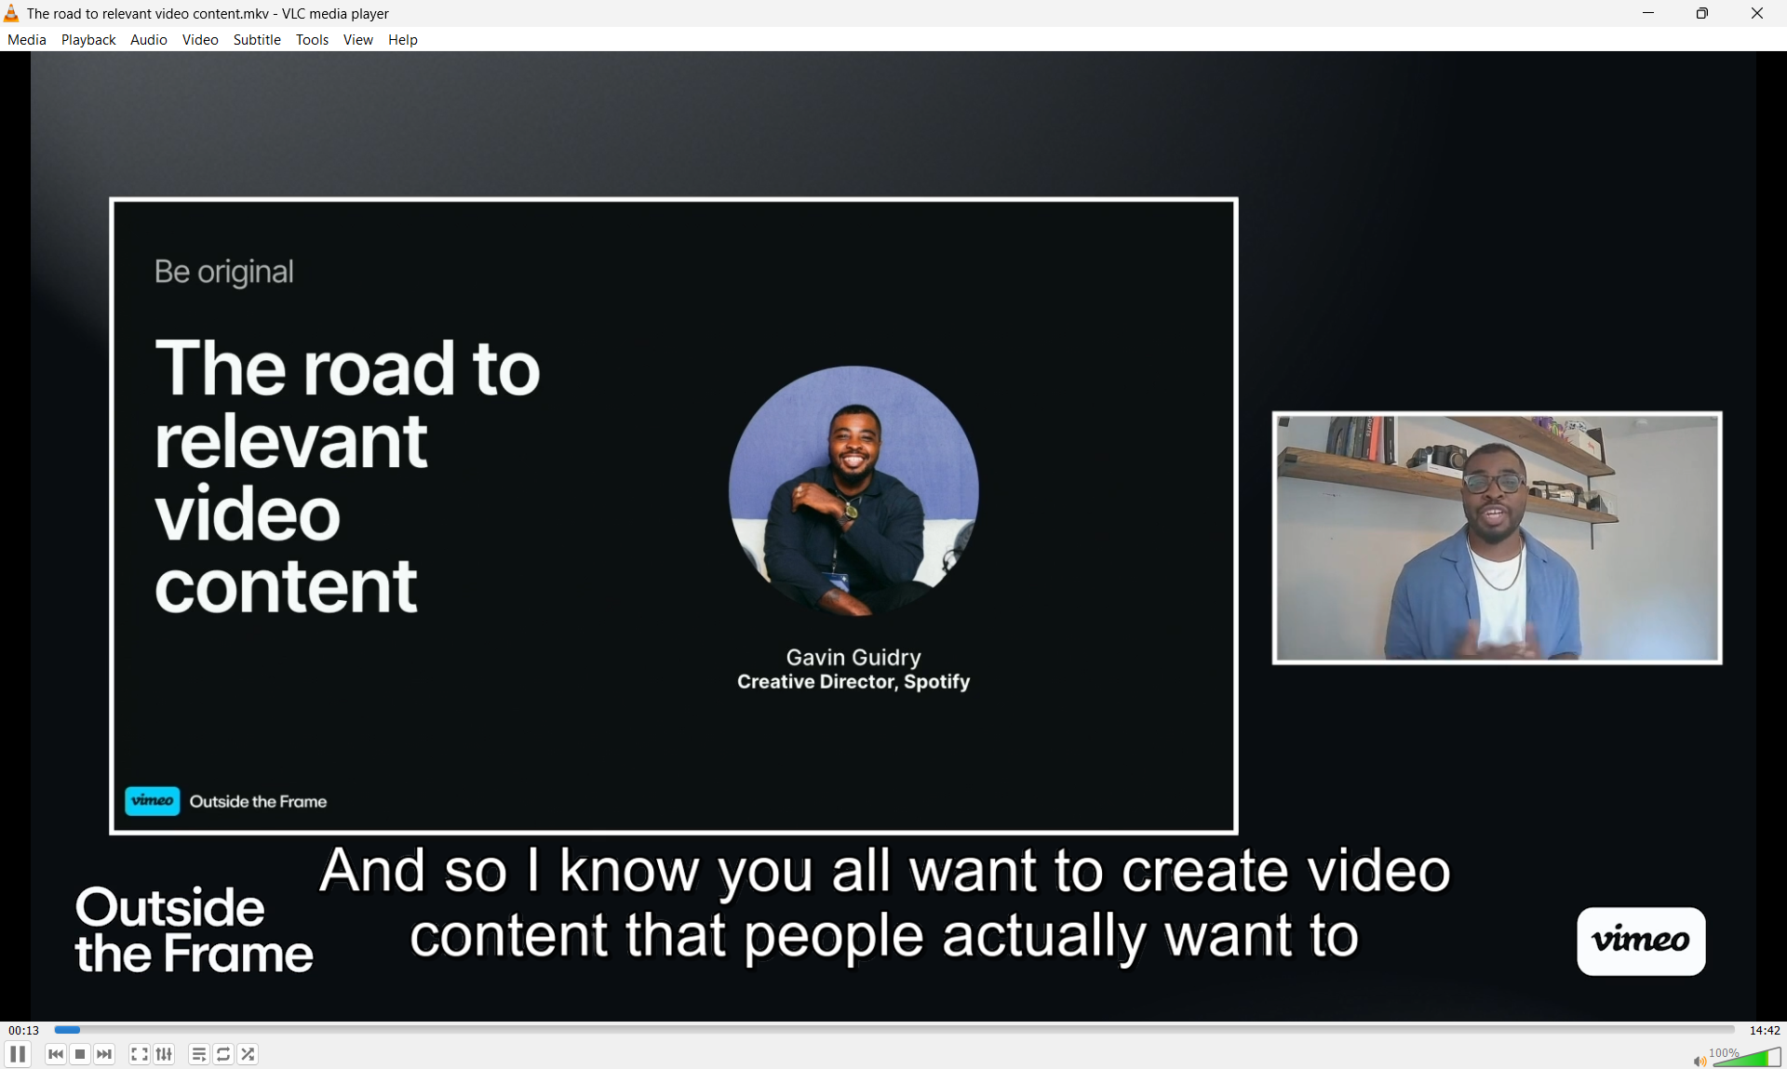Mute audio via the speaker icon
The height and width of the screenshot is (1069, 1787).
tap(1699, 1061)
